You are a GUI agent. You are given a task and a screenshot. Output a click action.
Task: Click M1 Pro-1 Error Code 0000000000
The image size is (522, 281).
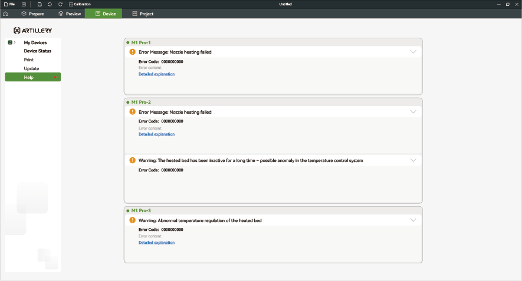click(x=161, y=62)
